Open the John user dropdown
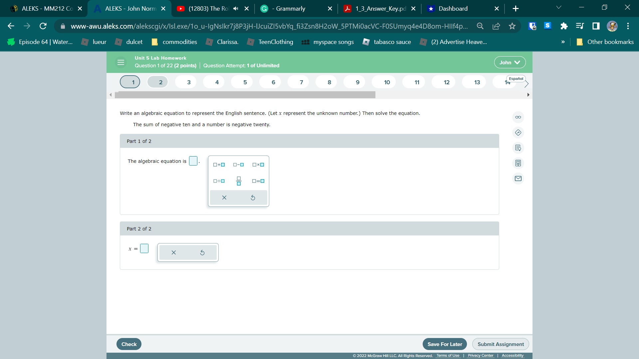639x359 pixels. 510,62
